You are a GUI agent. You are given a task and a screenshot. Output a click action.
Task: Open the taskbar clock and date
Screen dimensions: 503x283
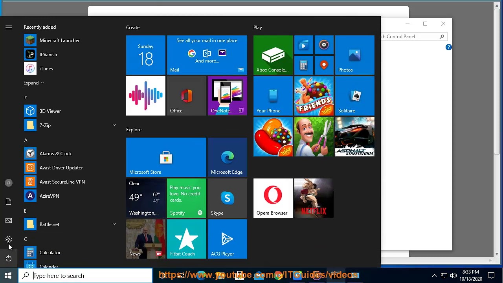(x=471, y=276)
